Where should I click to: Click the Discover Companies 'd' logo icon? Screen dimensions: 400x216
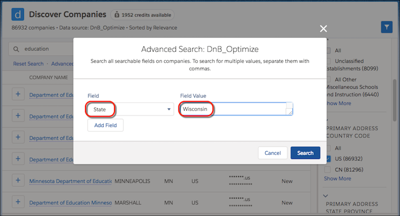tap(17, 14)
